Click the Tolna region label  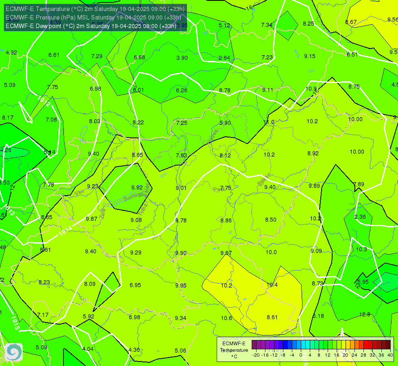tap(144, 209)
